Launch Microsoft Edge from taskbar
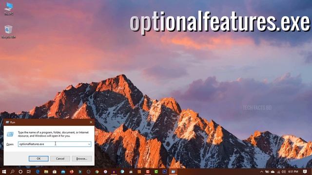312x175 pixels. [38, 172]
